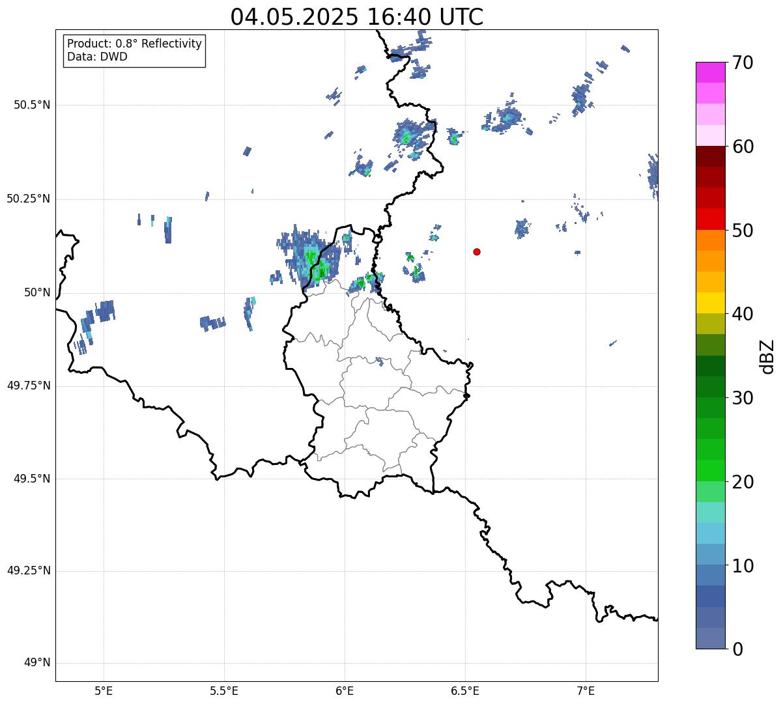
Task: Click the 49°N latitude label
Action: click(x=37, y=663)
